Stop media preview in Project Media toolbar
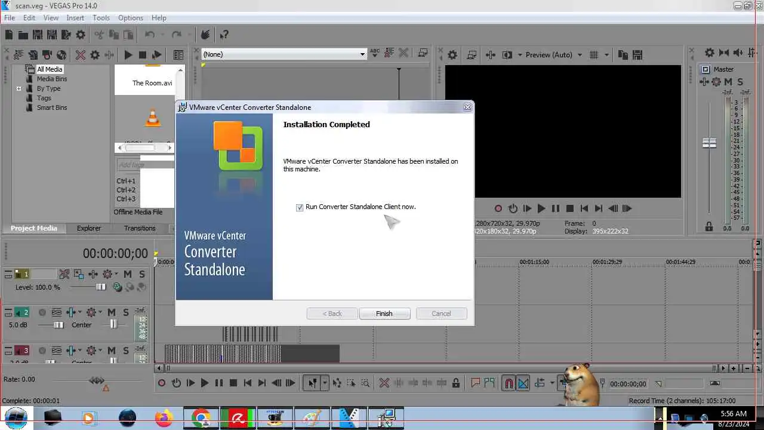The height and width of the screenshot is (430, 764). (x=142, y=55)
